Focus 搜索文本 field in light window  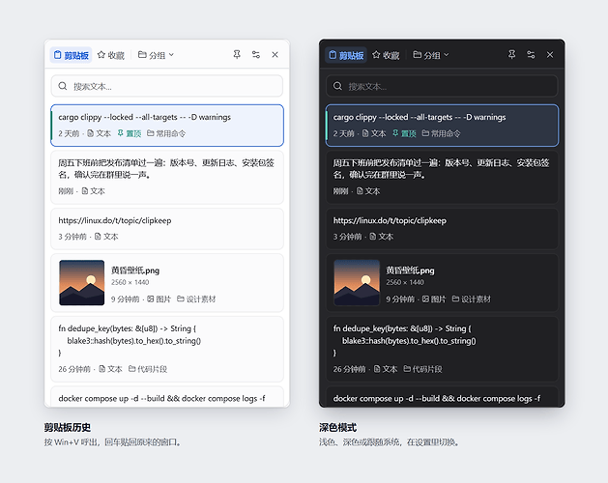click(167, 86)
